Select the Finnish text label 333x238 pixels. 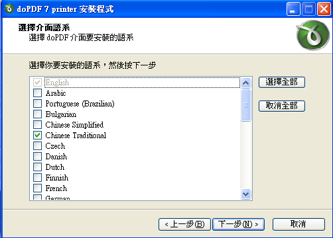(57, 178)
